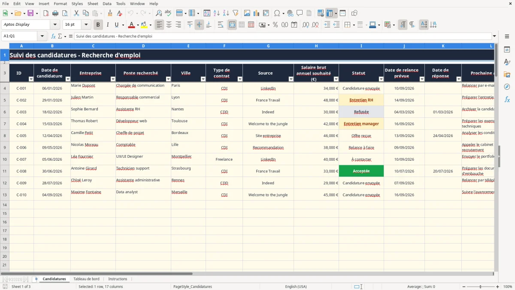Open the Export as PDF tool
Viewport: 515px width, 290px height.
46,13
